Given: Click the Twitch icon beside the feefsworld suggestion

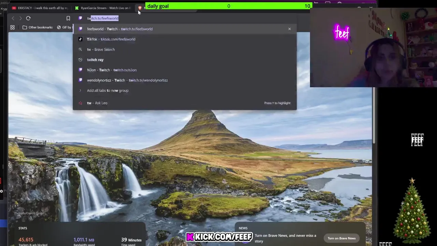Looking at the screenshot, I should 81,29.
